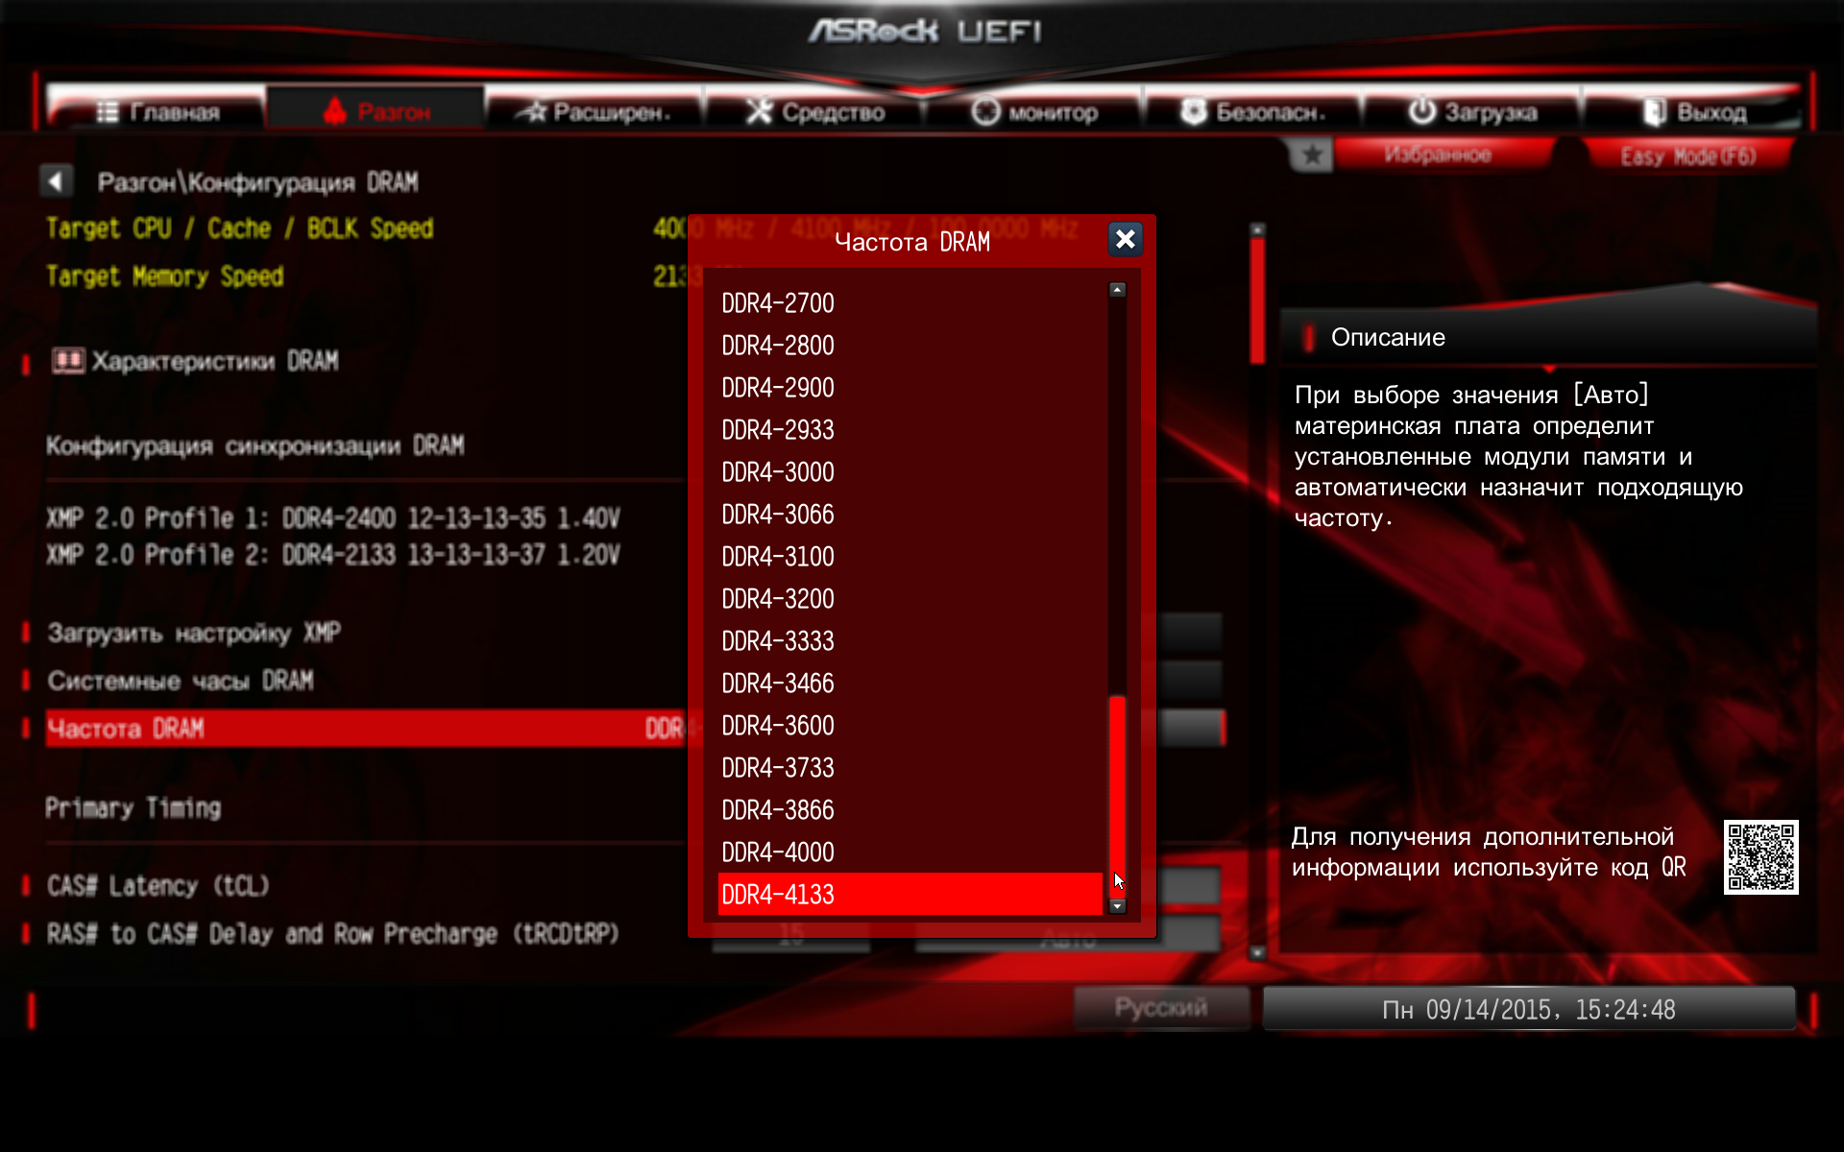Click the Избранное button
Viewport: 1844px width, 1152px height.
1438,156
